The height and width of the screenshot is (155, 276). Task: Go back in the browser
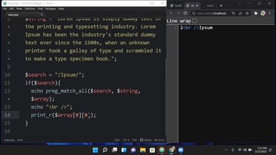pos(171,13)
